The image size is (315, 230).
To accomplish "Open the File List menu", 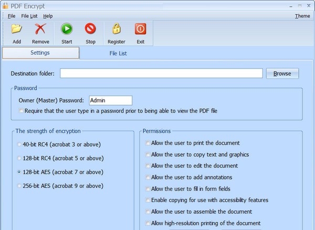I will pyautogui.click(x=29, y=16).
